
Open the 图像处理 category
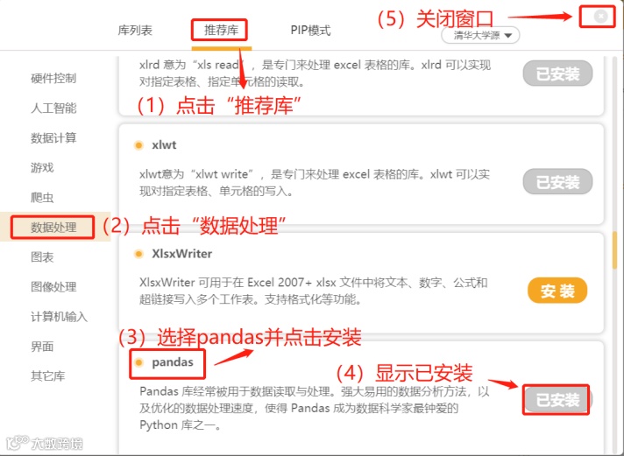53,286
